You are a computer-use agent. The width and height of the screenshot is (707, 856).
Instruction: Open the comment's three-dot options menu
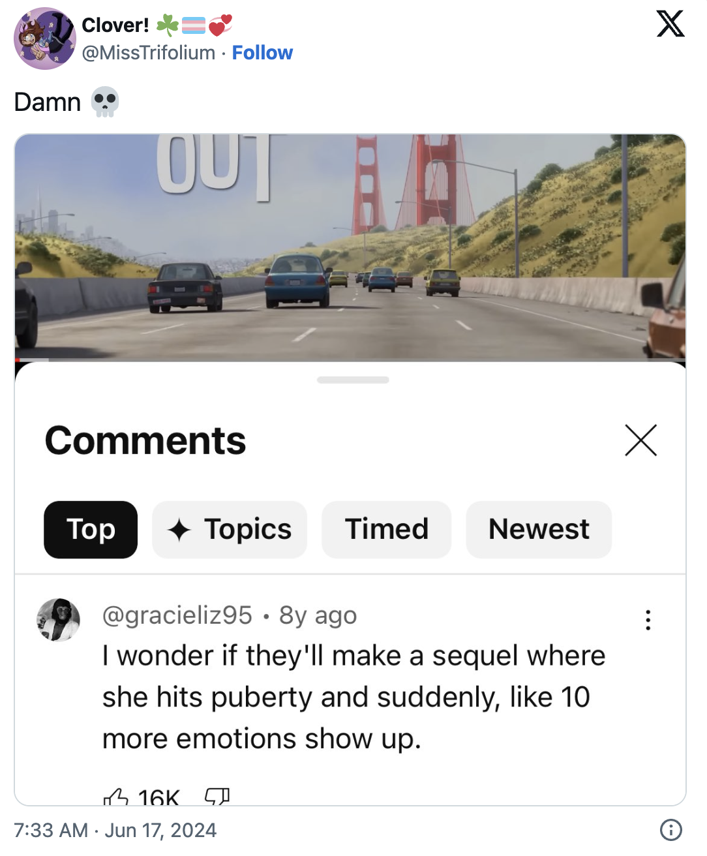click(x=648, y=620)
